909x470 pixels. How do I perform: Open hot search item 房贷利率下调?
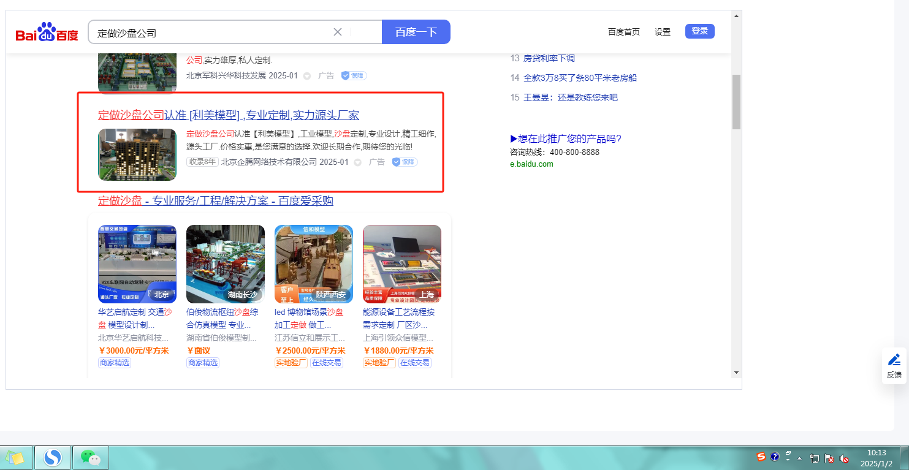[549, 58]
